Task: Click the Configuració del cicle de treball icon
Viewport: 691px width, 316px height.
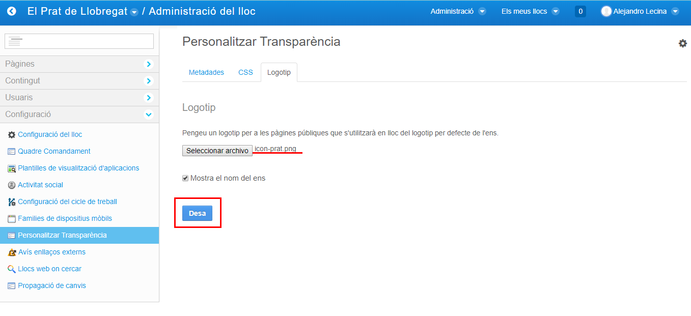Action: (x=12, y=202)
